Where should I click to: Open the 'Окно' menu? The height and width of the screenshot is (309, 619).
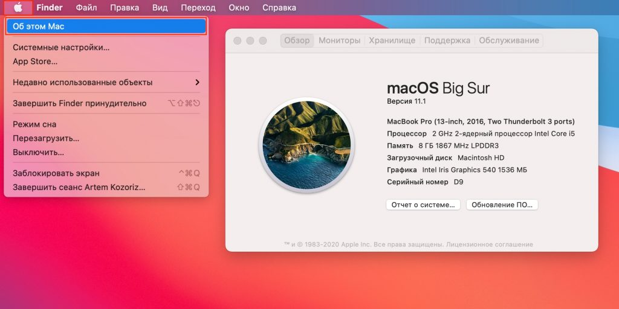[239, 7]
